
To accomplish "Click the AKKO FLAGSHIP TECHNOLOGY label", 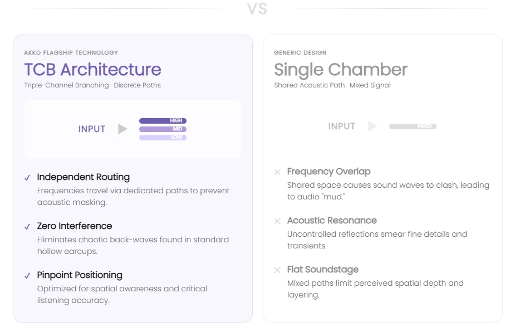I will coord(71,53).
